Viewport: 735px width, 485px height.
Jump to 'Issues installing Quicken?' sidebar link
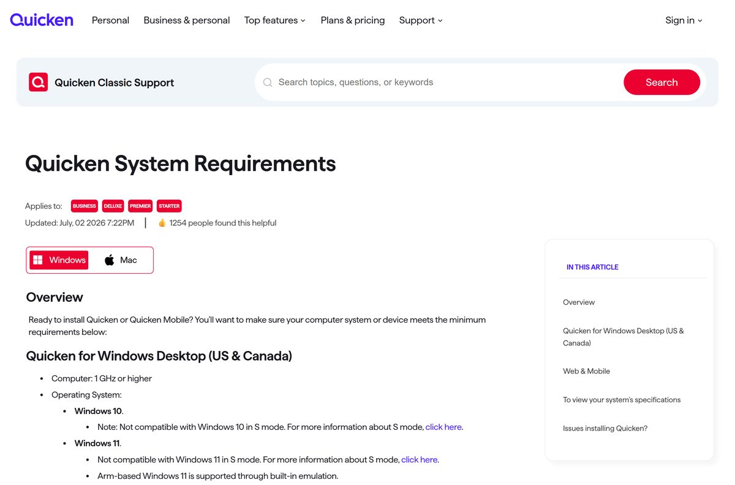[x=605, y=429]
